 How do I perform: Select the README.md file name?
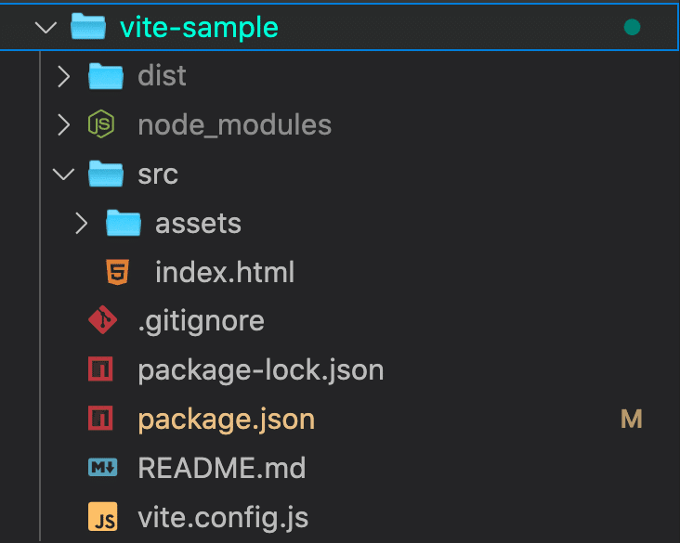pyautogui.click(x=222, y=468)
